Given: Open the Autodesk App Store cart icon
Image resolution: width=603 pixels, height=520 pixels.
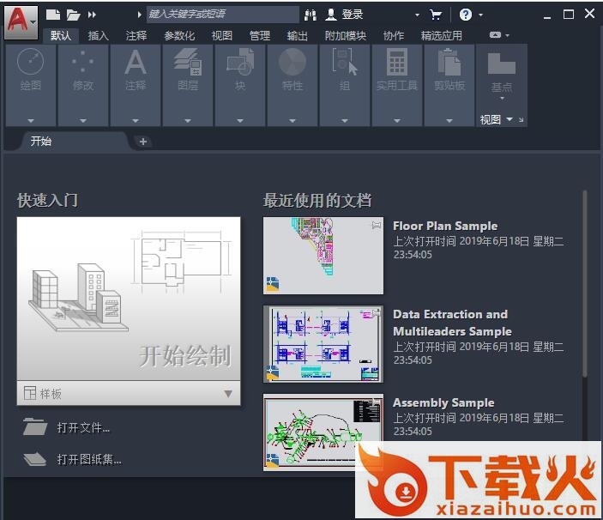Looking at the screenshot, I should click(x=436, y=15).
